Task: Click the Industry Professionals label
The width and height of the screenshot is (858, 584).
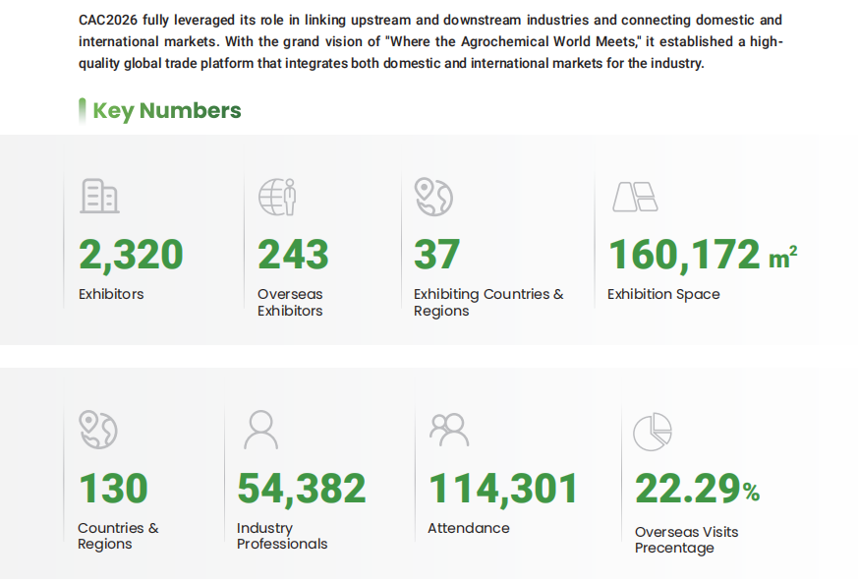Action: click(x=282, y=535)
